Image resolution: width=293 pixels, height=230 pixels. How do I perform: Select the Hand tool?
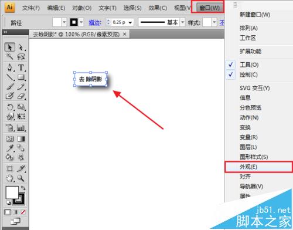click(x=9, y=178)
